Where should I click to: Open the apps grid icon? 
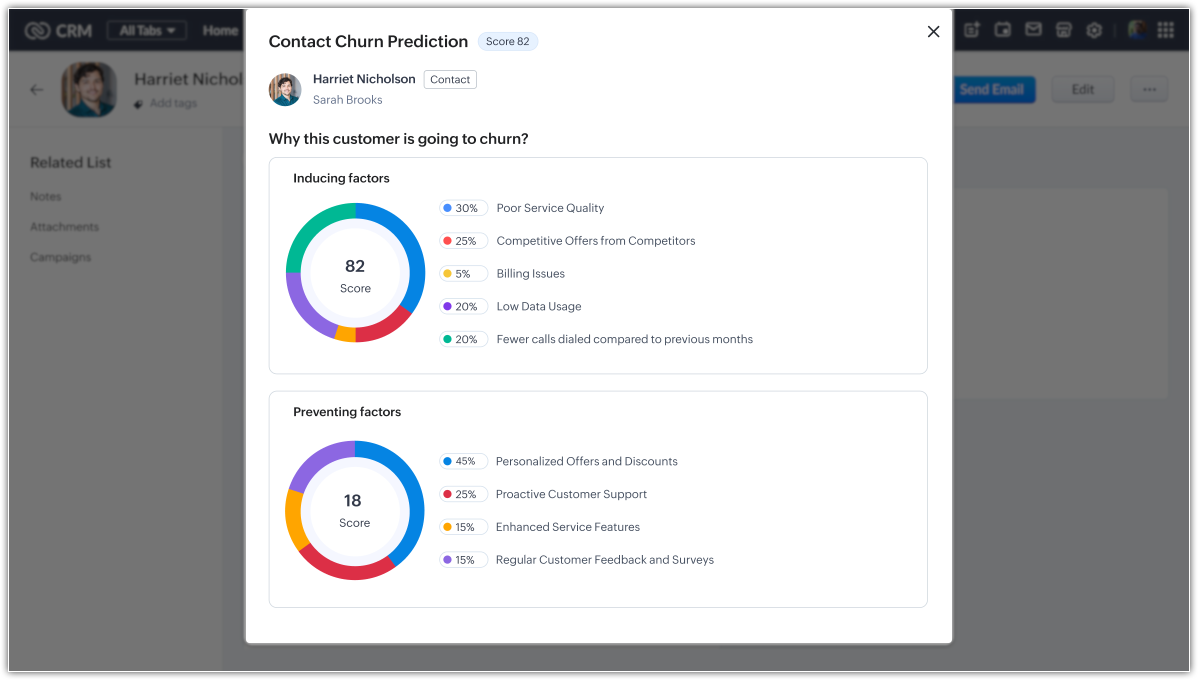(1165, 30)
